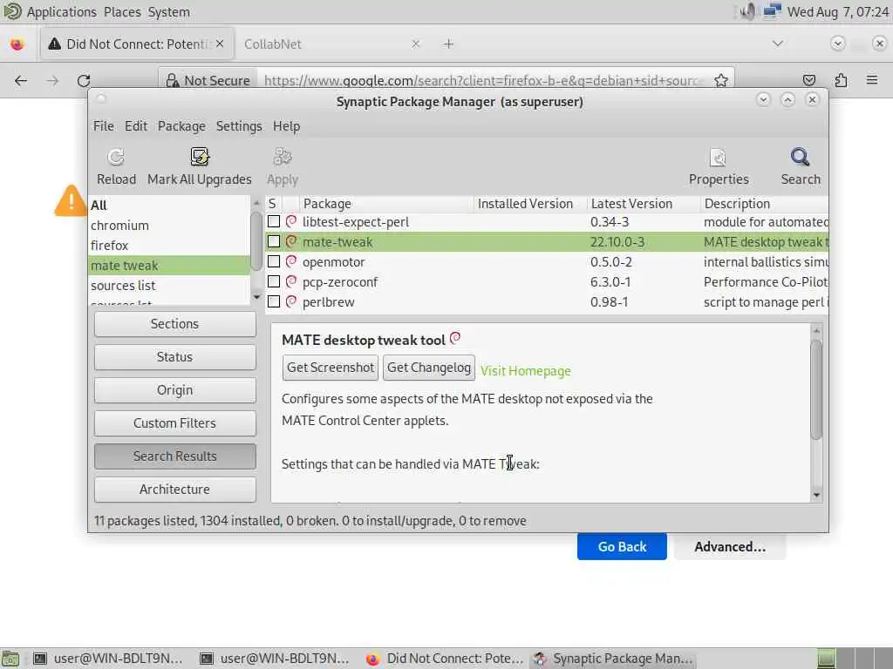Click Get Screenshot button
The image size is (893, 669).
click(331, 368)
